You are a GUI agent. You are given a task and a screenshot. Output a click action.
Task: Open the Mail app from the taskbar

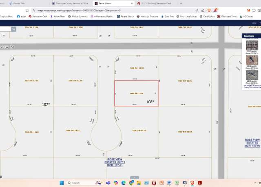point(146,183)
